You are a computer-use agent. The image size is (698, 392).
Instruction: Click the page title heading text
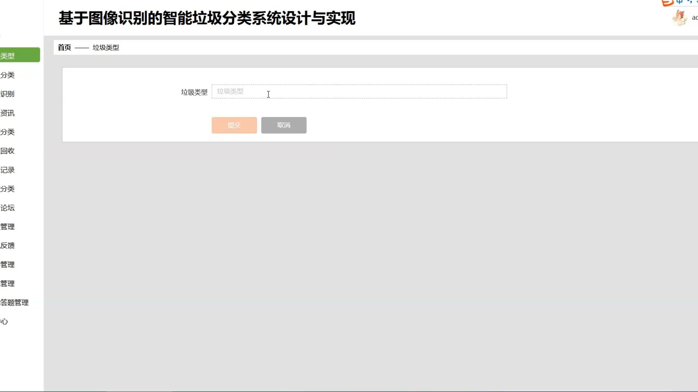point(207,19)
